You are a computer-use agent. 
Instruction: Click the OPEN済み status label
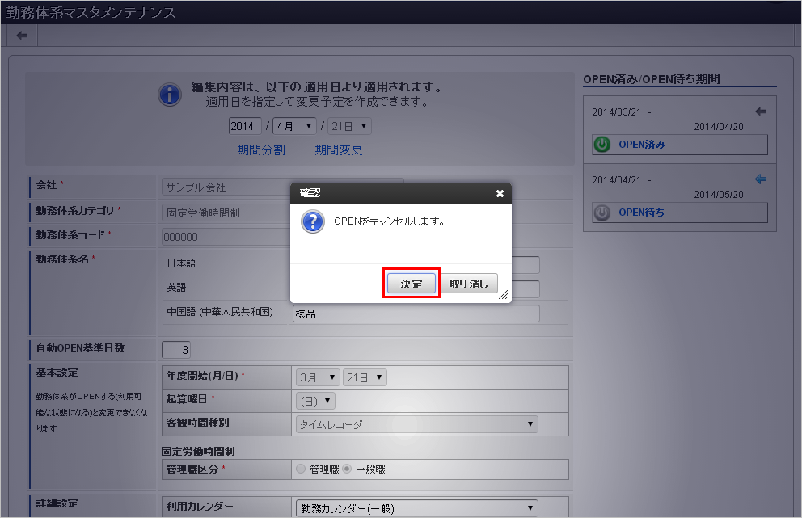[x=642, y=144]
